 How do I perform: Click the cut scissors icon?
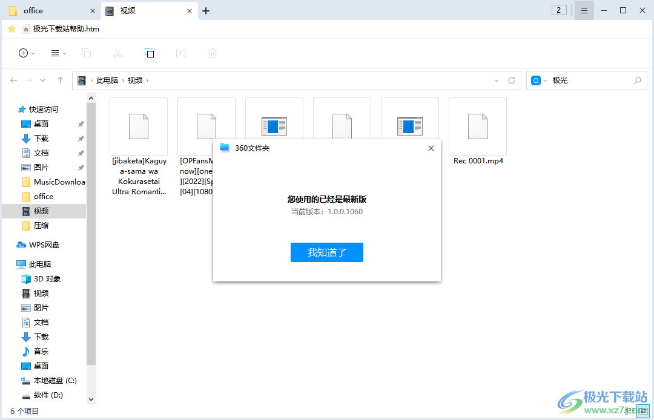click(118, 53)
